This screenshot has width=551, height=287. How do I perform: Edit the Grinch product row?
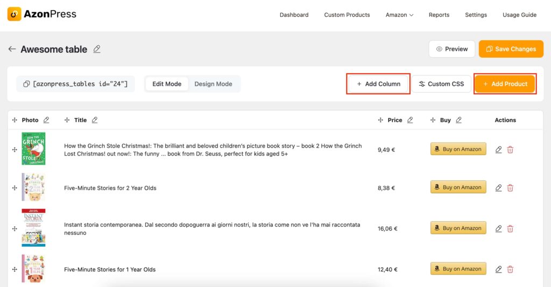point(498,150)
